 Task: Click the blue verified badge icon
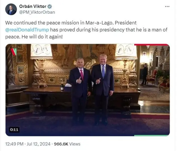49,7
